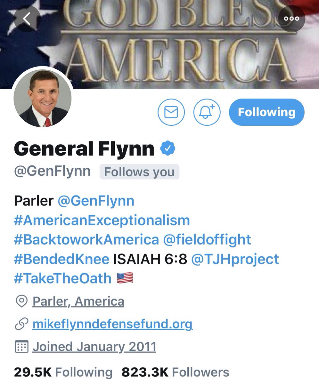This screenshot has height=384, width=319.
Task: Open the three-dot more options menu
Action: (x=292, y=19)
